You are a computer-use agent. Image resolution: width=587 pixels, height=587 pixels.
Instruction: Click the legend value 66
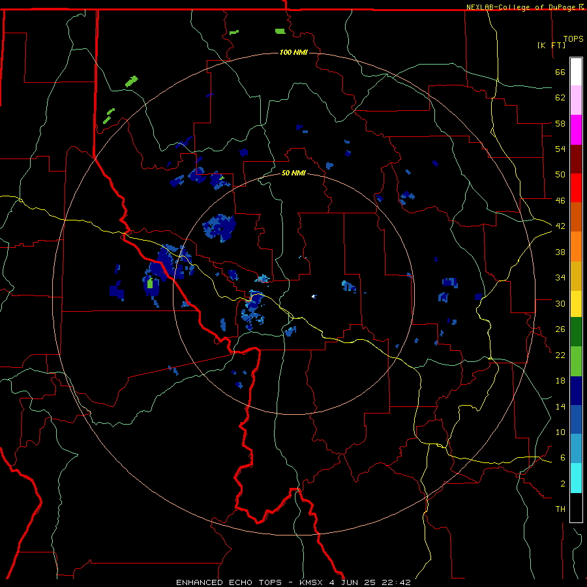click(x=560, y=72)
